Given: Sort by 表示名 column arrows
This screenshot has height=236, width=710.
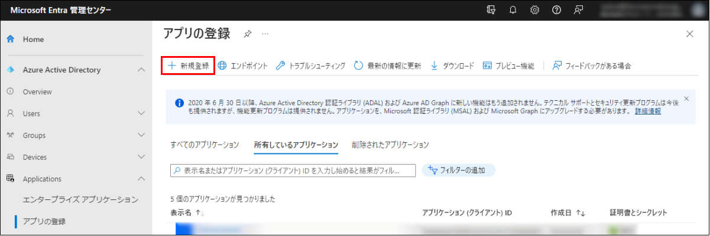Looking at the screenshot, I should (199, 212).
